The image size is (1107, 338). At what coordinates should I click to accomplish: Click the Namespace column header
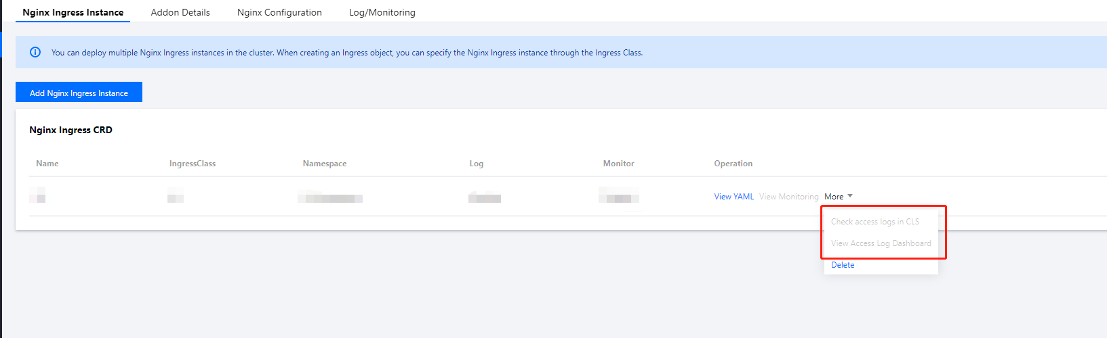[x=325, y=164]
